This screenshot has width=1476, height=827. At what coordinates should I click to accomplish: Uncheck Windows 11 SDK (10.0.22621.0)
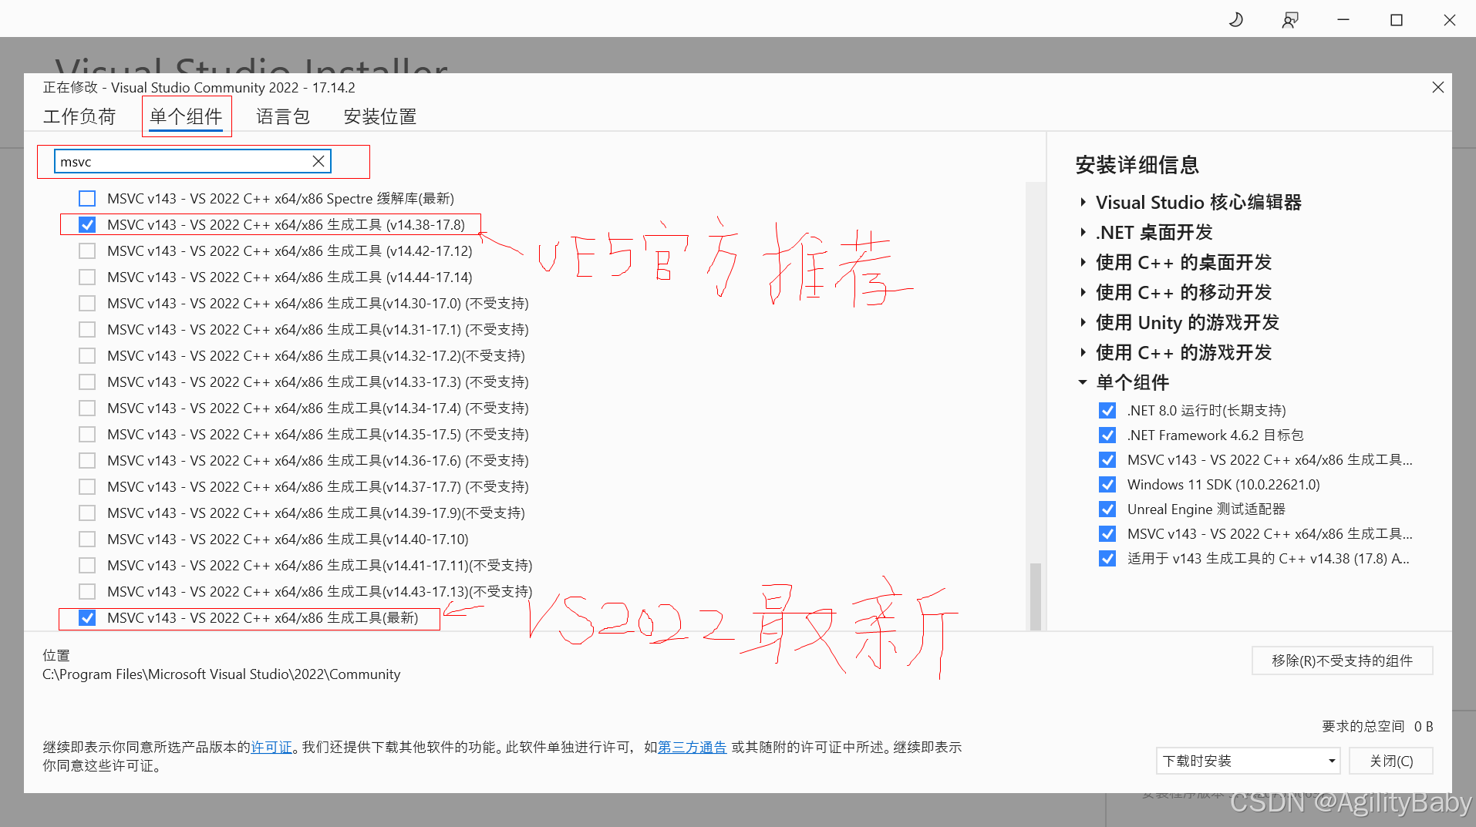click(1107, 485)
